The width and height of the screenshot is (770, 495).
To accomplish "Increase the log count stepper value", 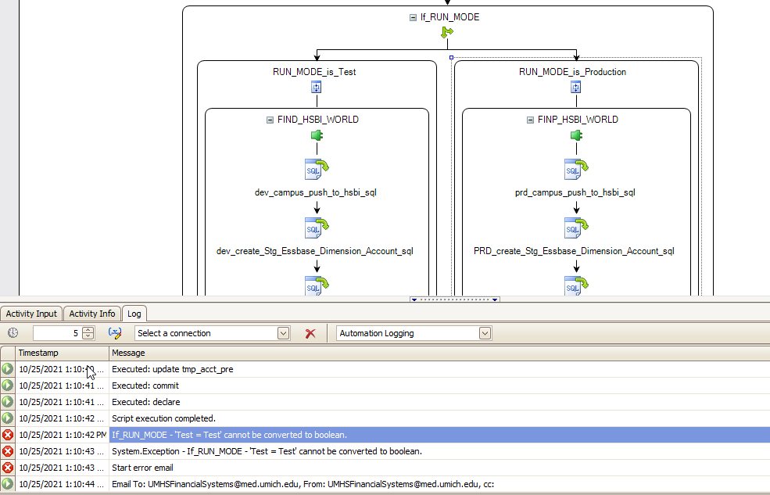I will tap(88, 330).
